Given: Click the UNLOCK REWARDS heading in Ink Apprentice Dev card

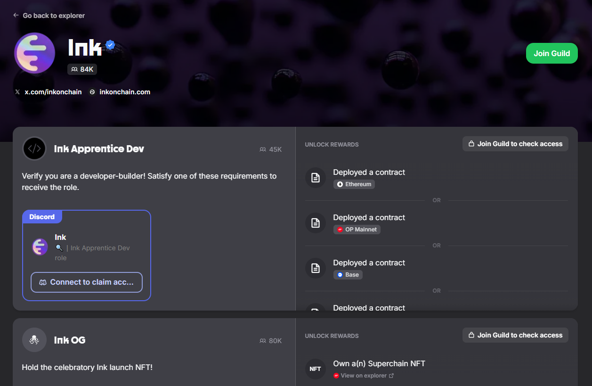Looking at the screenshot, I should coord(332,145).
